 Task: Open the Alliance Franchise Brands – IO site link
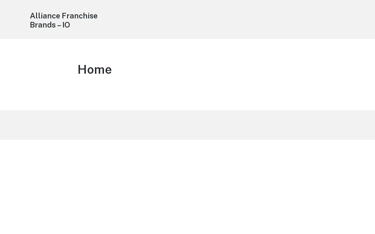[x=64, y=20]
